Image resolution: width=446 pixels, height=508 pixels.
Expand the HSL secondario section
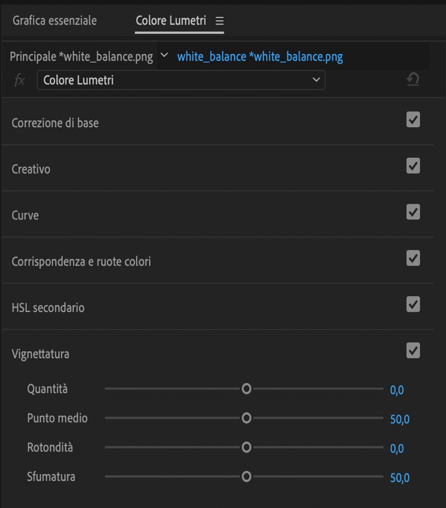coord(48,307)
